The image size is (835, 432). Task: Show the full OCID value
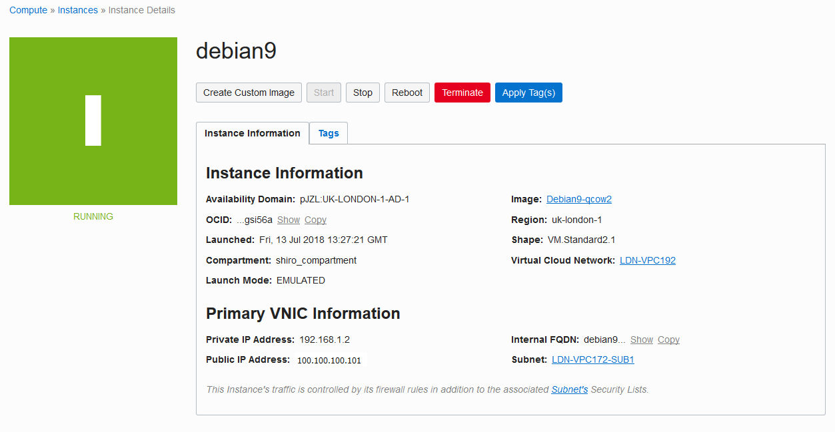point(289,220)
